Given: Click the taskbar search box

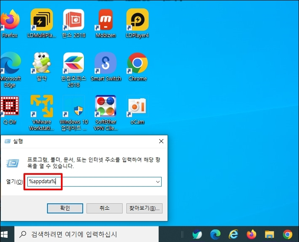Looking at the screenshot, I should click(x=87, y=234).
